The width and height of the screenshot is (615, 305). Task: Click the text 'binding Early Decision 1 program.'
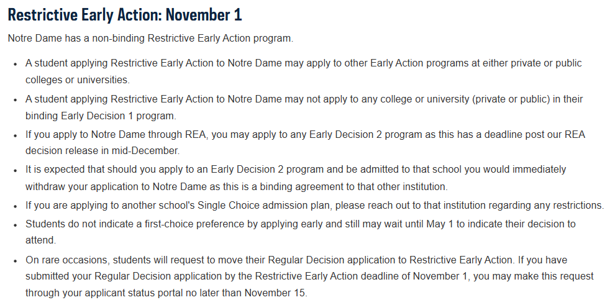pyautogui.click(x=101, y=116)
